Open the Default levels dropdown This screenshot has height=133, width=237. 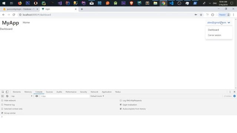coord(97,96)
